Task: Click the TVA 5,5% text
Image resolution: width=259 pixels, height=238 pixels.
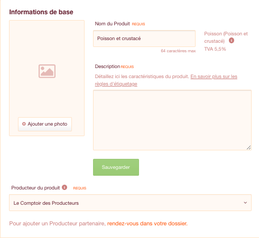Action: pos(215,49)
